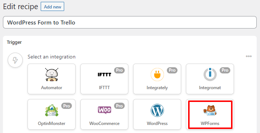Click the Integromat label text

click(210, 88)
